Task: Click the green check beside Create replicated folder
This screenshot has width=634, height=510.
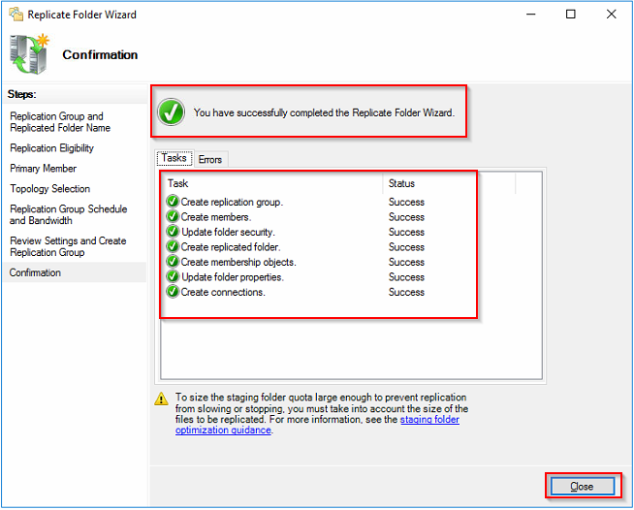Action: [x=173, y=247]
